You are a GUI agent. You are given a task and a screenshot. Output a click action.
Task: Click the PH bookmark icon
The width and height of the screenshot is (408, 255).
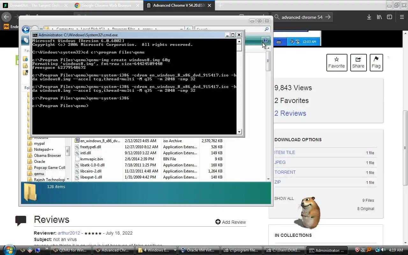coord(6,27)
